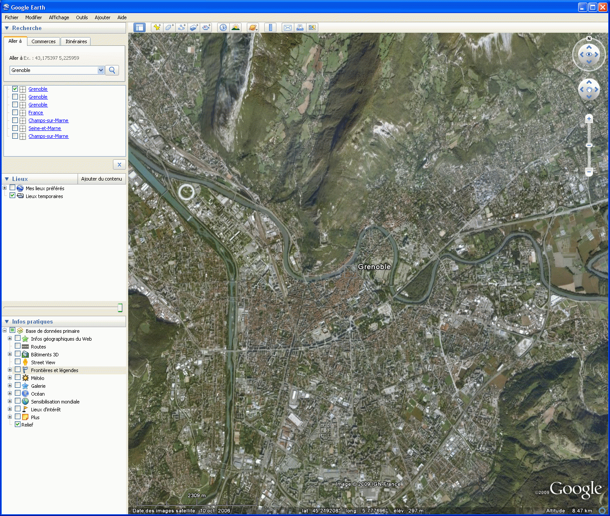Viewport: 610px width, 516px height.
Task: Open the Aide menu
Action: [x=122, y=17]
